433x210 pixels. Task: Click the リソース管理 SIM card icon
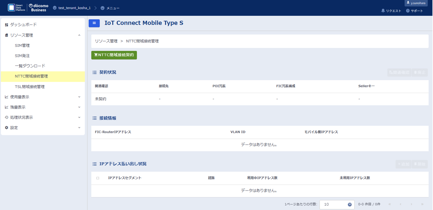click(6, 35)
